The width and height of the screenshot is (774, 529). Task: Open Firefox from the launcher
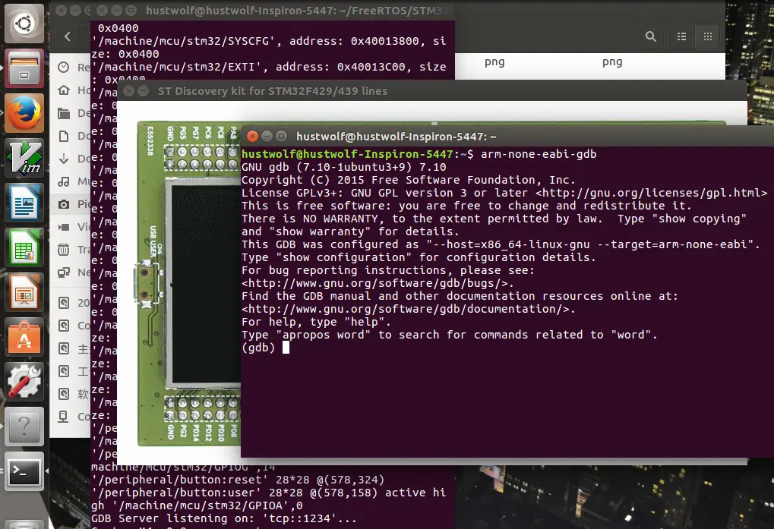point(24,113)
